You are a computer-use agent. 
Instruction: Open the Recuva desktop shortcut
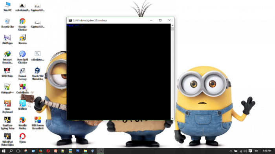22,39
